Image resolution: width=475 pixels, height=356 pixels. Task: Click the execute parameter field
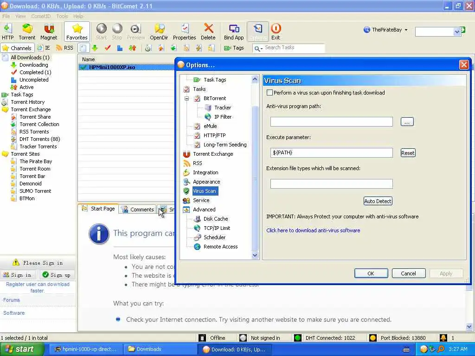pos(331,153)
